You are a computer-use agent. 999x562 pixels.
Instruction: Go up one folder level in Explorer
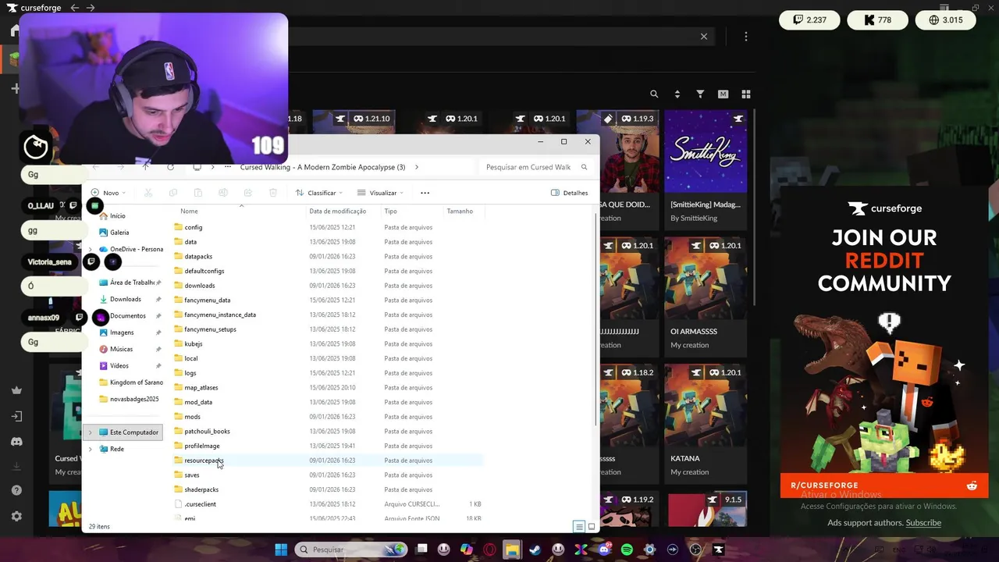(145, 167)
